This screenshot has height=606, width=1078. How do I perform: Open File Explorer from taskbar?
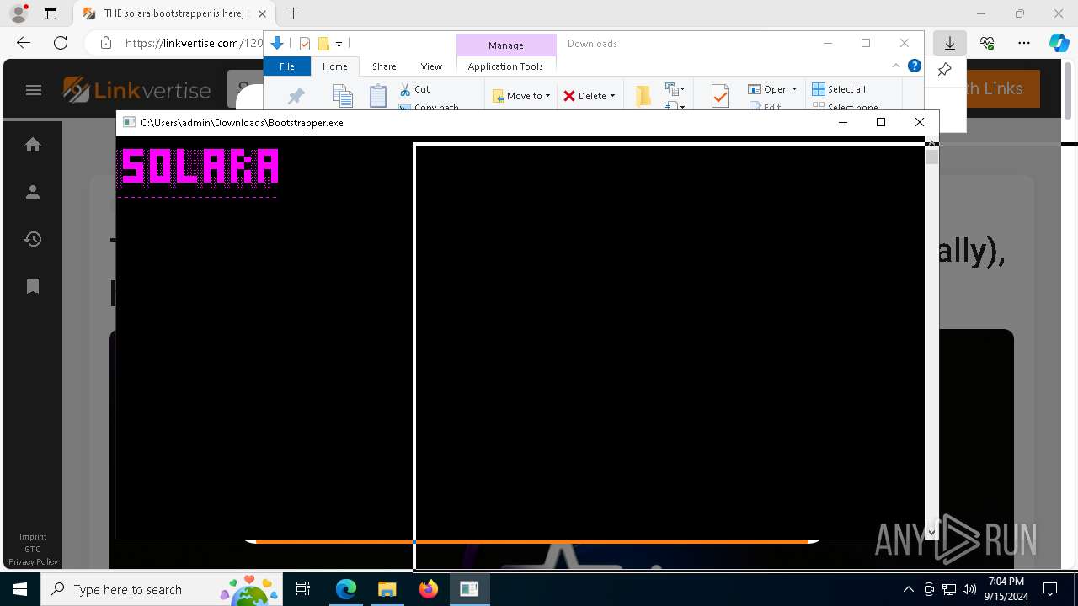tap(387, 589)
